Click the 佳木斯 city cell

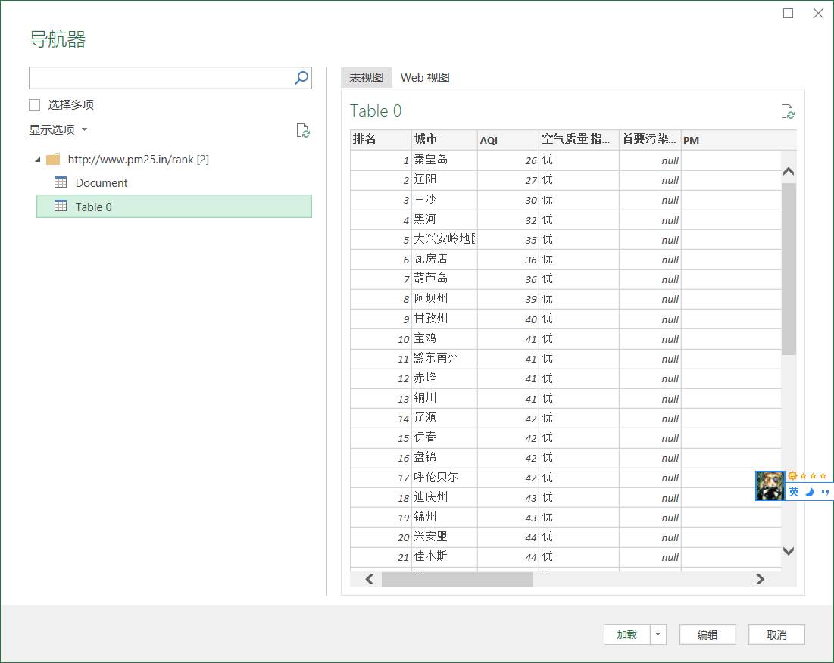pos(444,556)
